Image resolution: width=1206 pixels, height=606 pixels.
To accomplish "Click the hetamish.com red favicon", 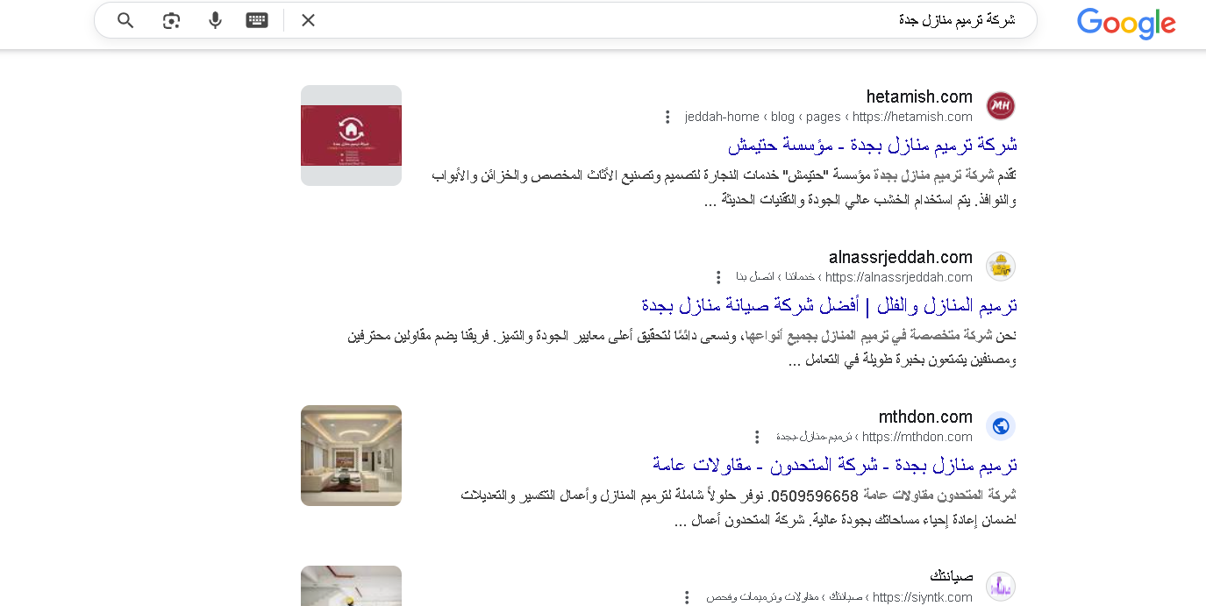I will [x=1000, y=106].
